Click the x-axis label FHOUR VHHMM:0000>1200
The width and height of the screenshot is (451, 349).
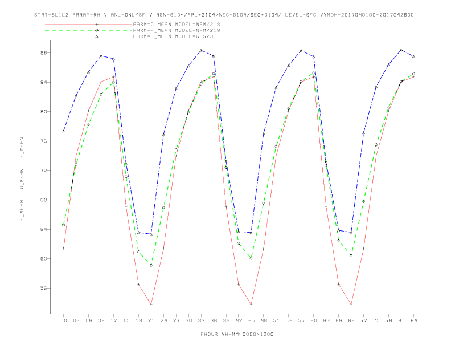coord(237,334)
